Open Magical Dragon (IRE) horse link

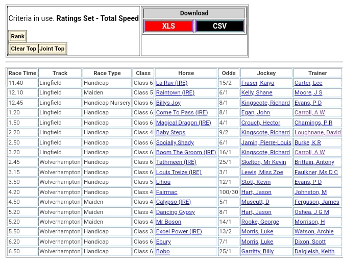coord(183,123)
